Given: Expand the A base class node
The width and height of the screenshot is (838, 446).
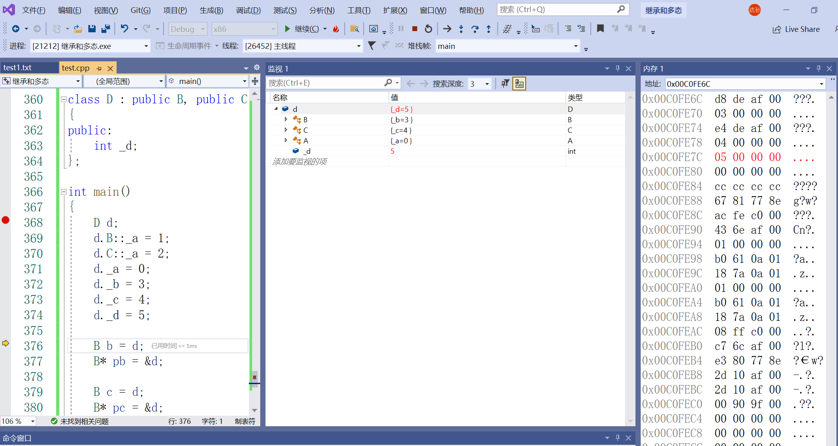Looking at the screenshot, I should pos(286,140).
